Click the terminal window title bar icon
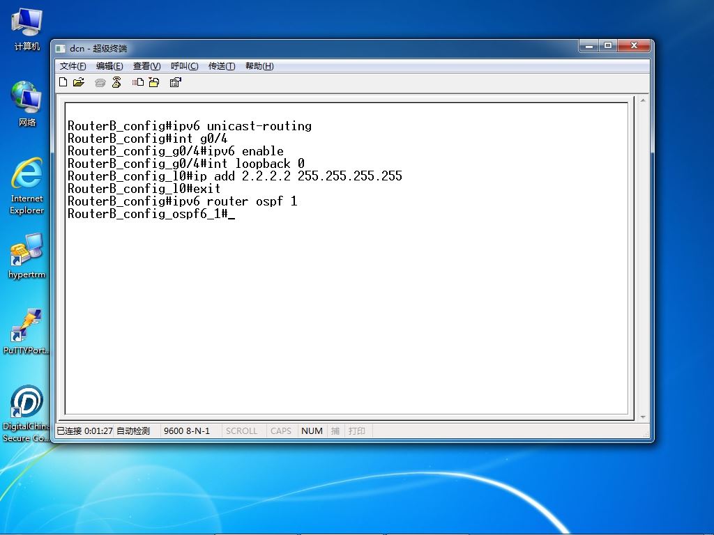Image resolution: width=714 pixels, height=535 pixels. [x=60, y=48]
